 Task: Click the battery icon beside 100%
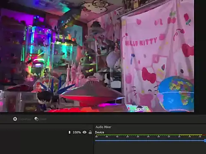[70, 132]
